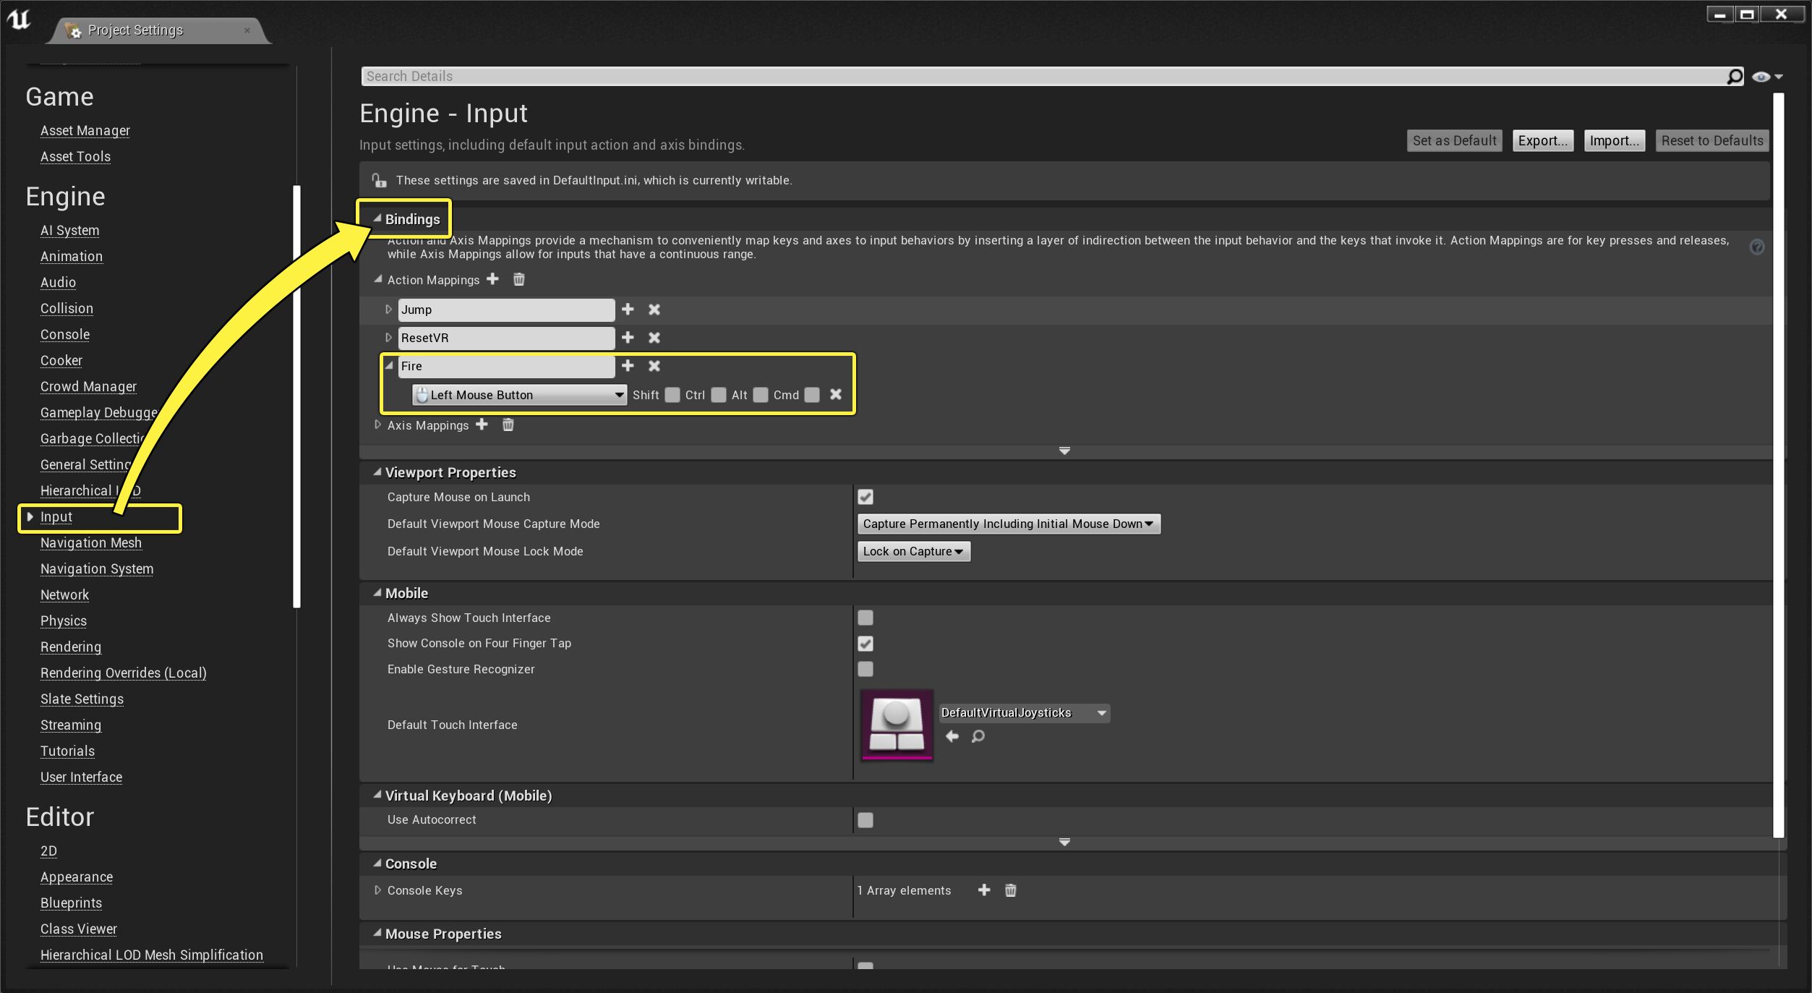This screenshot has height=993, width=1812.
Task: Uncheck Capture Mouse on Launch
Action: (x=865, y=497)
